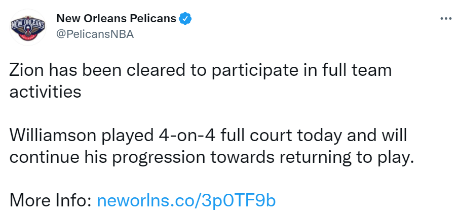Click the word "Williamson" in the tweet
Viewport: 459px width, 215px height.
pos(53,135)
